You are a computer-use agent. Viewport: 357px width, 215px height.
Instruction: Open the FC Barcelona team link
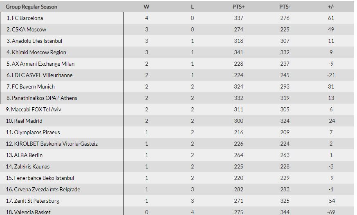click(x=27, y=18)
